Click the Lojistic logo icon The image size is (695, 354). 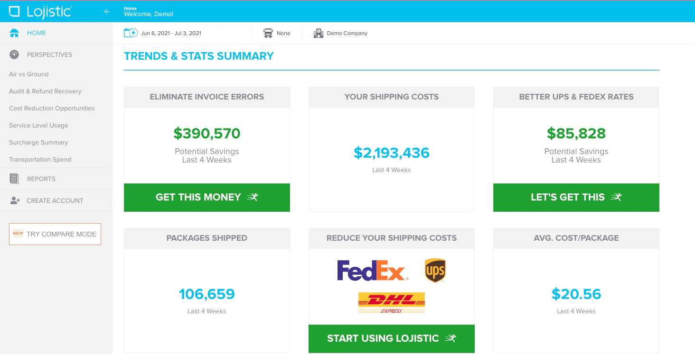pos(16,11)
